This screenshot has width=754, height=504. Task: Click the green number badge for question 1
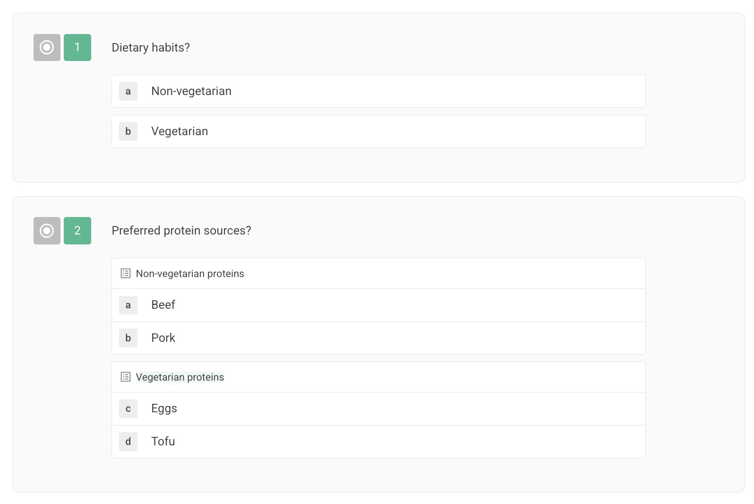pyautogui.click(x=77, y=47)
